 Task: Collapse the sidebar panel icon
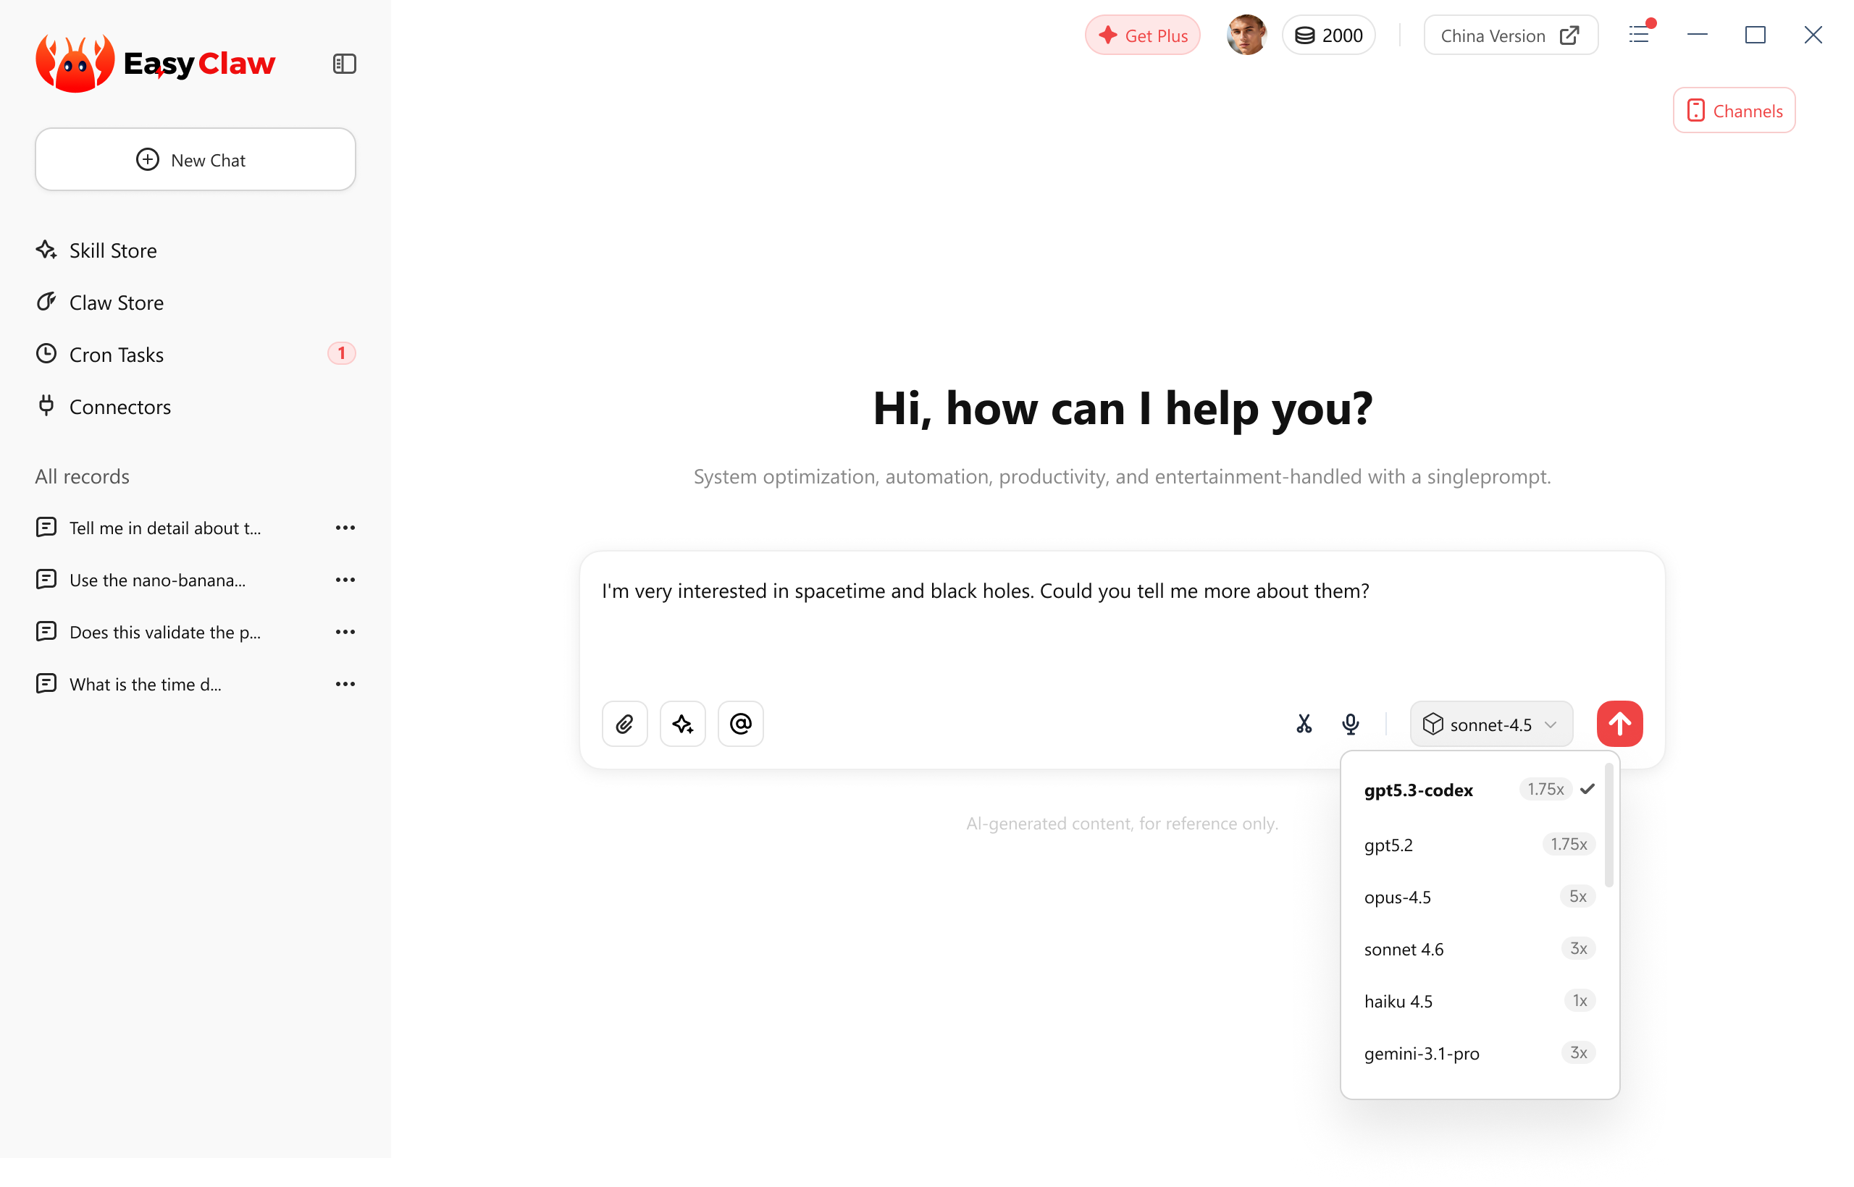tap(344, 64)
